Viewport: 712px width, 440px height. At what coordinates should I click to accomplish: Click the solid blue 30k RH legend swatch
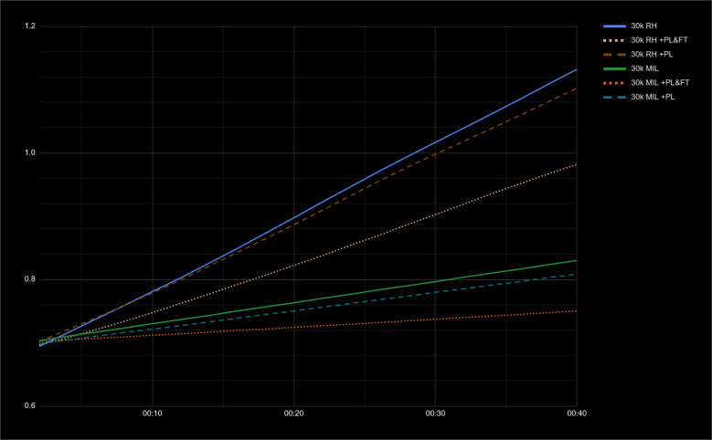(613, 26)
